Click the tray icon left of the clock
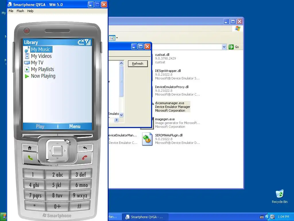294x221 pixels. point(273,217)
